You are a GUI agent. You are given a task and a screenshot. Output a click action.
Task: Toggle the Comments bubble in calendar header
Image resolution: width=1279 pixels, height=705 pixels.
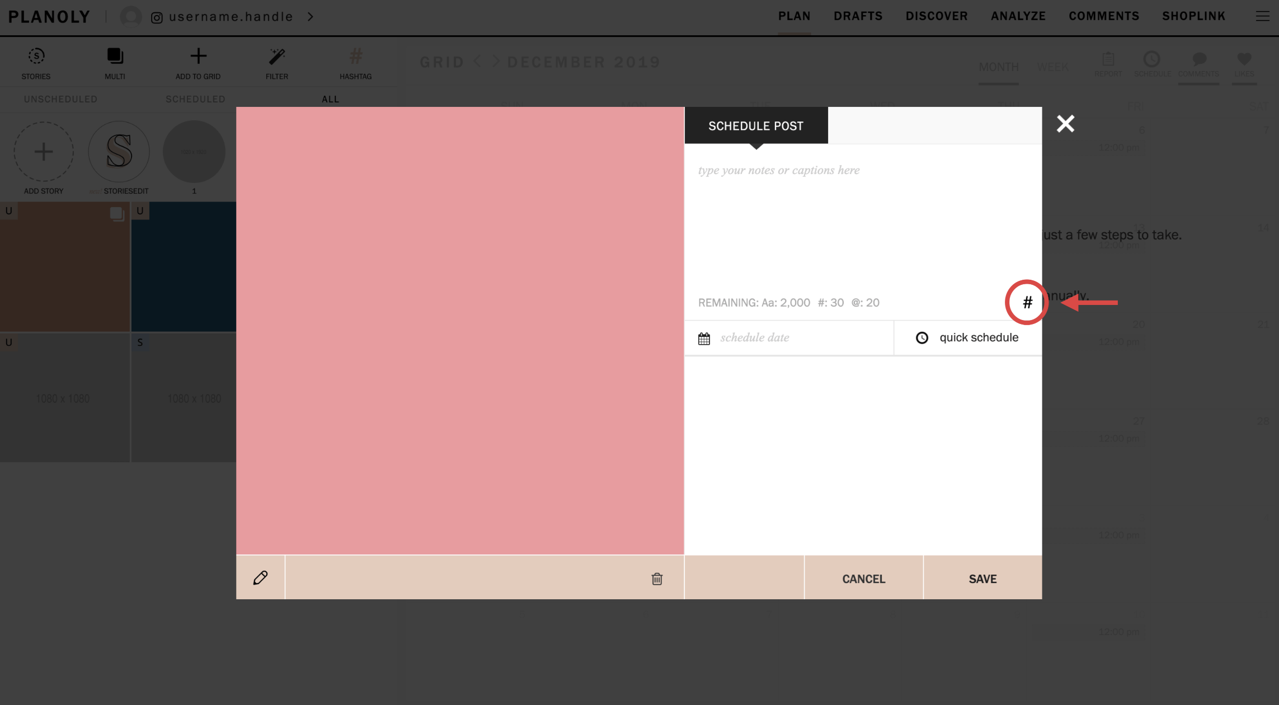[x=1198, y=59]
